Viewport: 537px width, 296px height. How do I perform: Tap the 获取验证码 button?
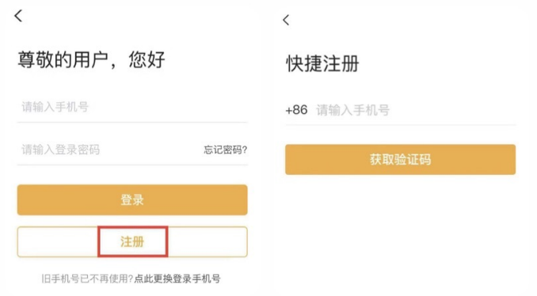click(400, 159)
